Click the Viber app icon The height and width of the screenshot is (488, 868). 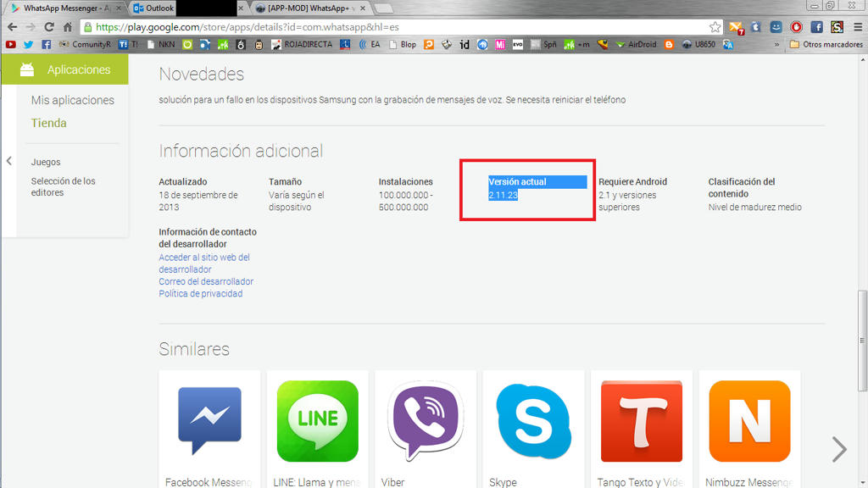426,421
